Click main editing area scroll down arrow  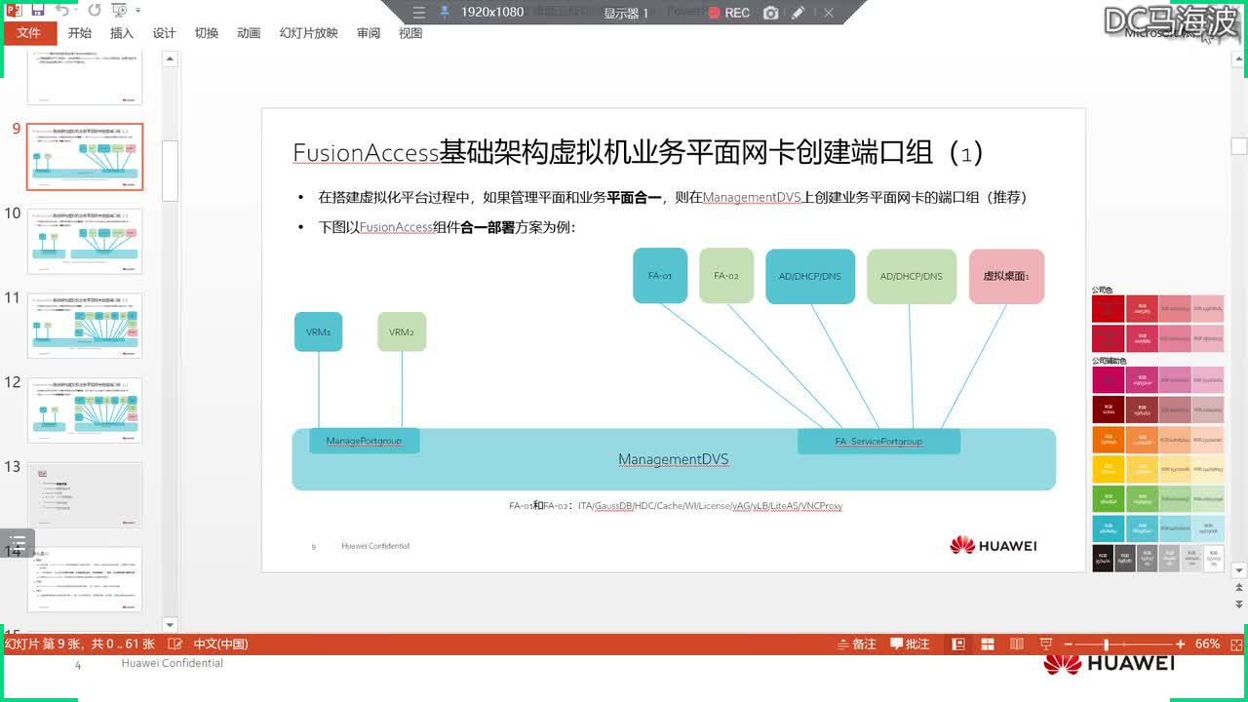pyautogui.click(x=1239, y=570)
